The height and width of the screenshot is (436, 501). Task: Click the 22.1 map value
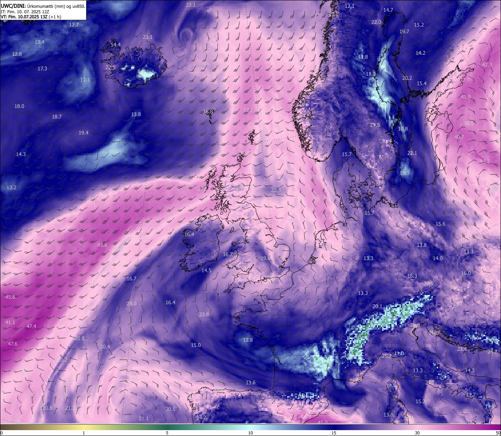412,153
